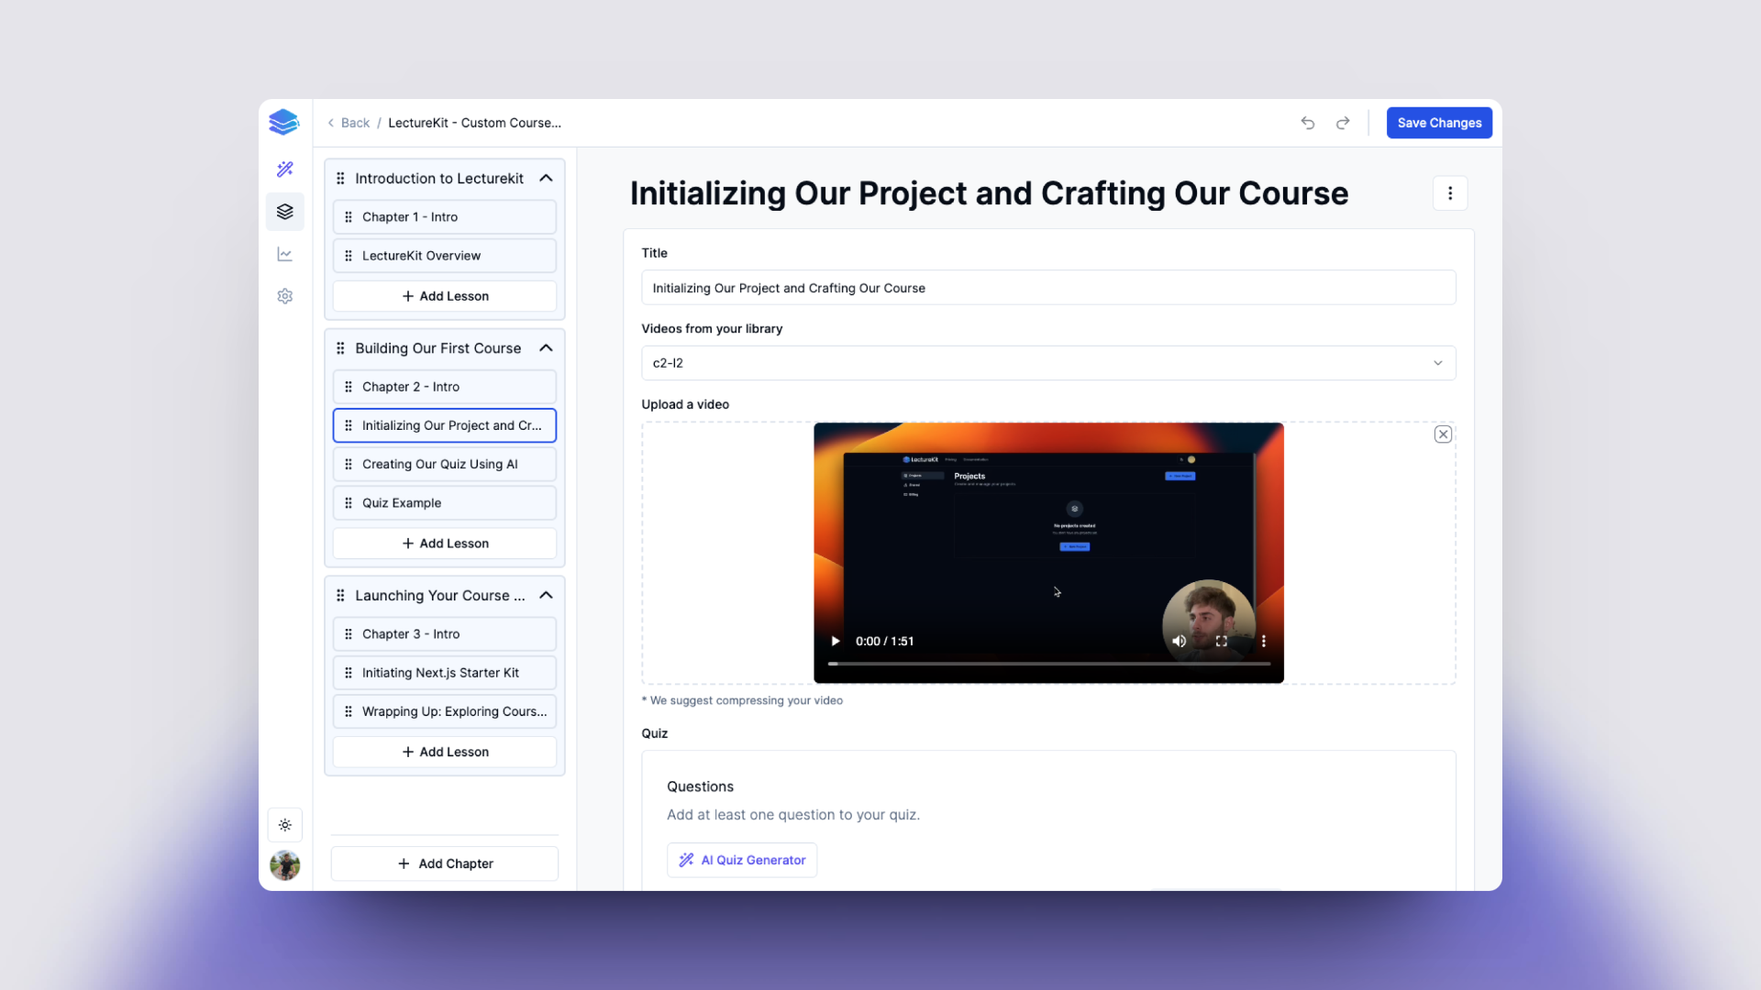Click the LectureKit logo
This screenshot has height=990, width=1761.
coord(283,122)
